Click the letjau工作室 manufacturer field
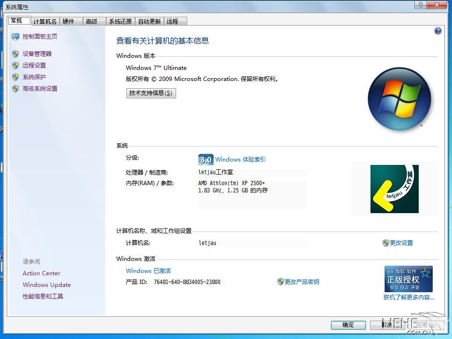The width and height of the screenshot is (452, 339). (252, 172)
